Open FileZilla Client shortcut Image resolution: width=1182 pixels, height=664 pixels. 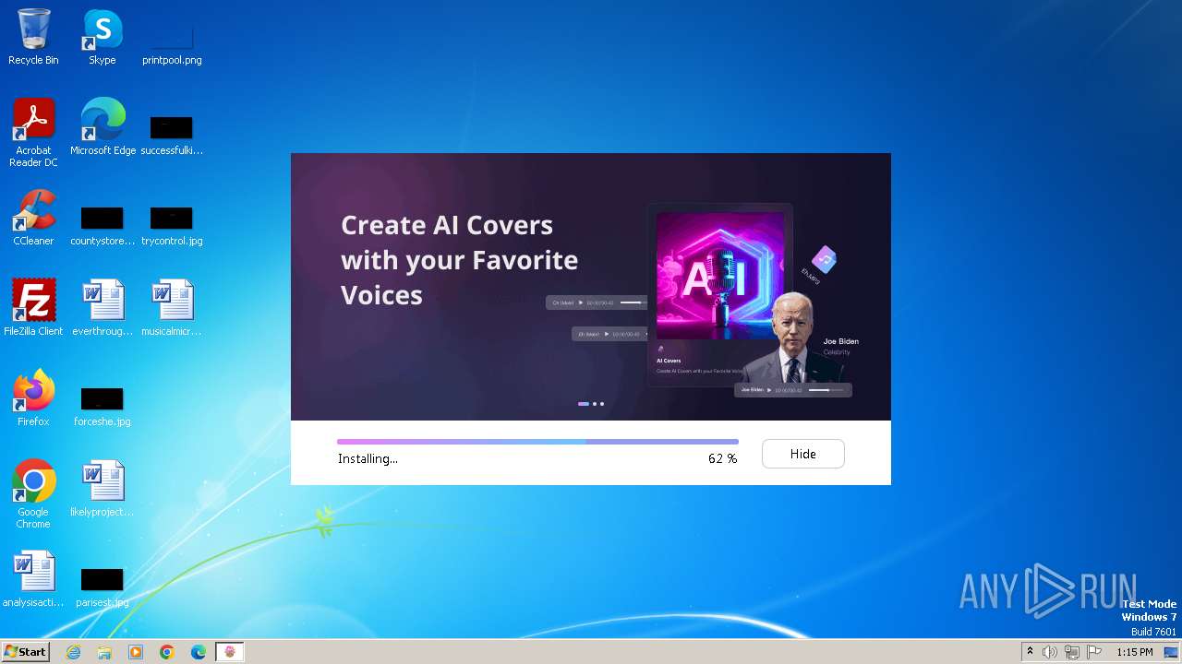click(x=33, y=309)
